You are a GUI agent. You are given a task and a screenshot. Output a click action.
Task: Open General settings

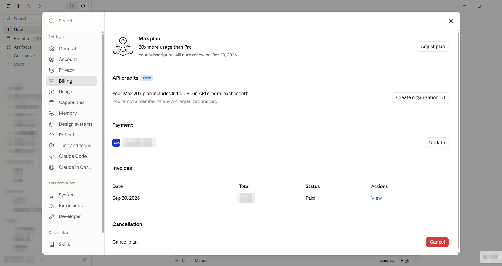coord(71,49)
